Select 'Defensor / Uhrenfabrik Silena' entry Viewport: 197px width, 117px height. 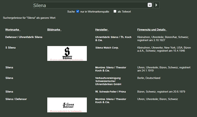coord(24,37)
